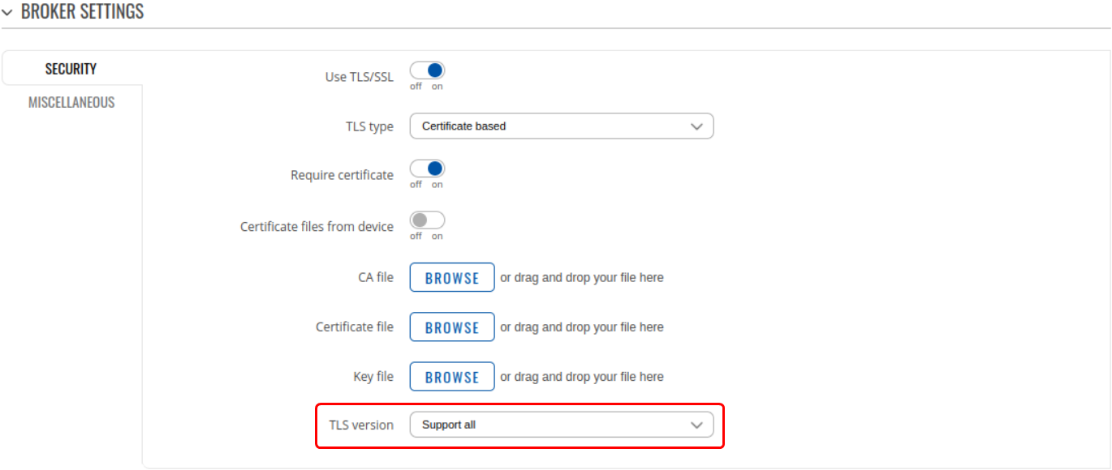The image size is (1112, 470).
Task: Switch to the Security tab
Action: (x=71, y=69)
